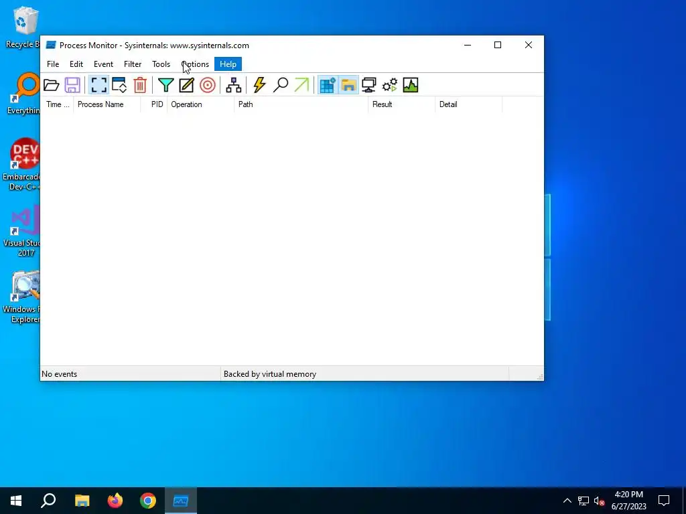The image size is (686, 514).
Task: Expand the hidden system tray icons chevron
Action: click(x=567, y=501)
